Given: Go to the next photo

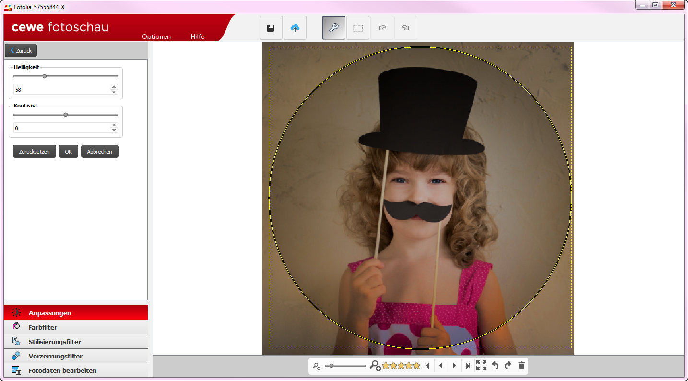Looking at the screenshot, I should pos(454,366).
